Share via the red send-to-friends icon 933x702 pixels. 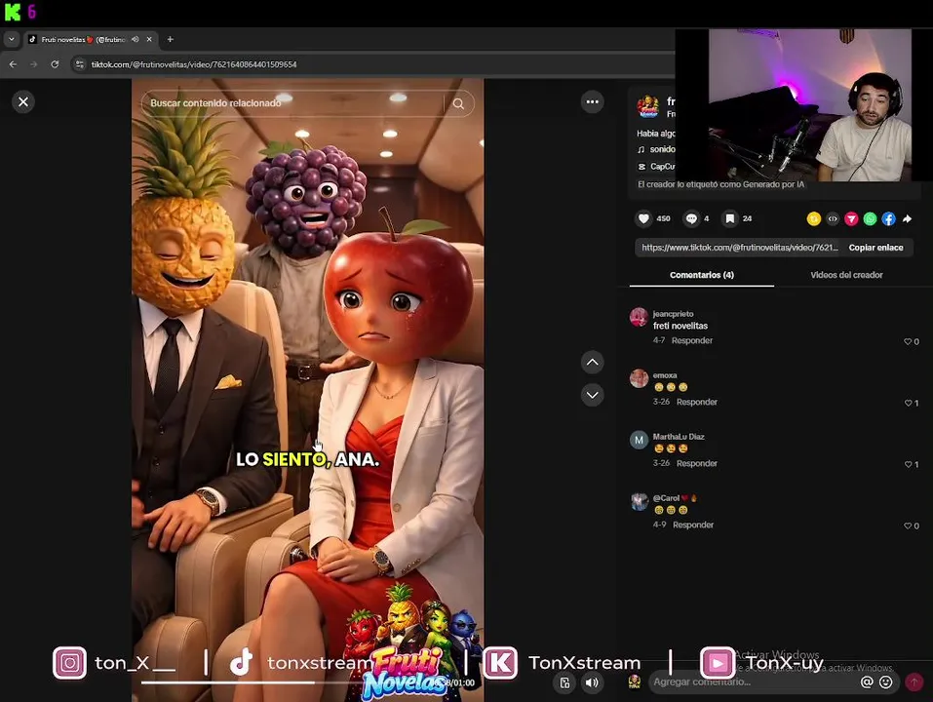click(851, 219)
